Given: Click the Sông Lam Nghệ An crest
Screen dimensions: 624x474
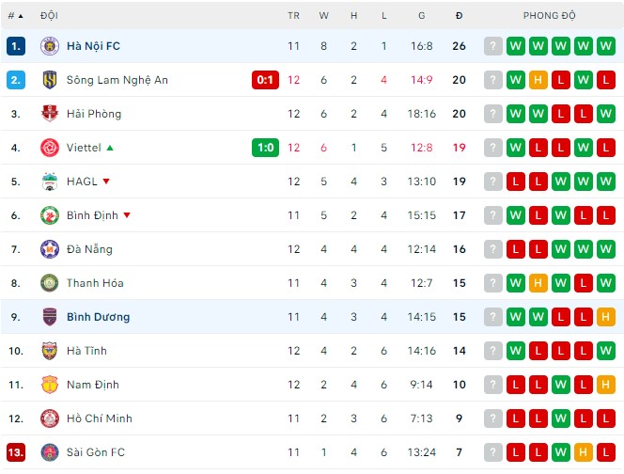Looking at the screenshot, I should click(49, 80).
